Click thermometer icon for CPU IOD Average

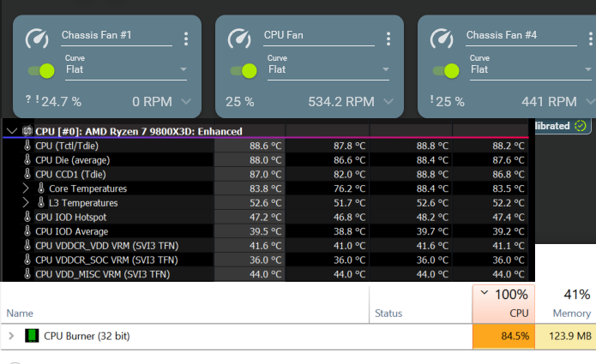pos(27,231)
